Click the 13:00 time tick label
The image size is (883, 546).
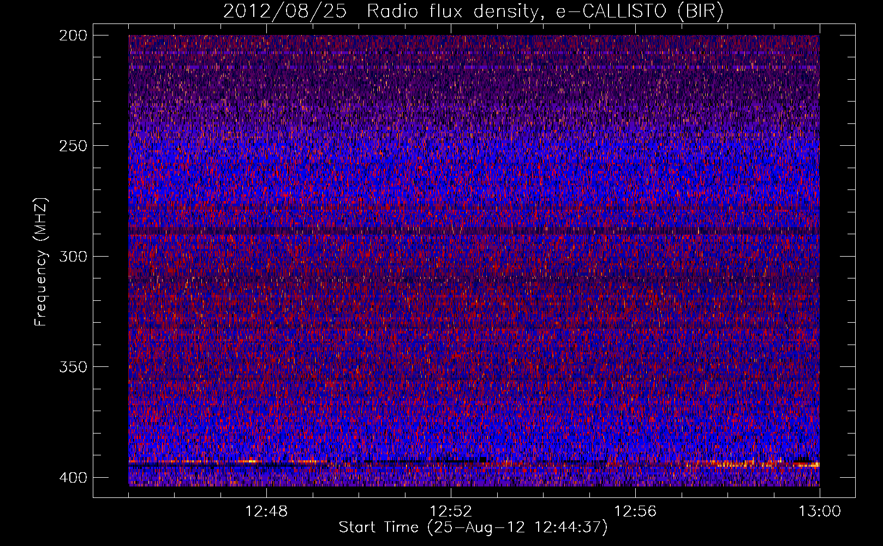coord(820,512)
